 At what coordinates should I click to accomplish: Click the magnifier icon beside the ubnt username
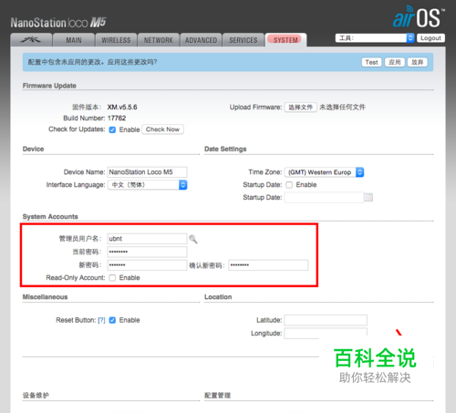tap(193, 239)
